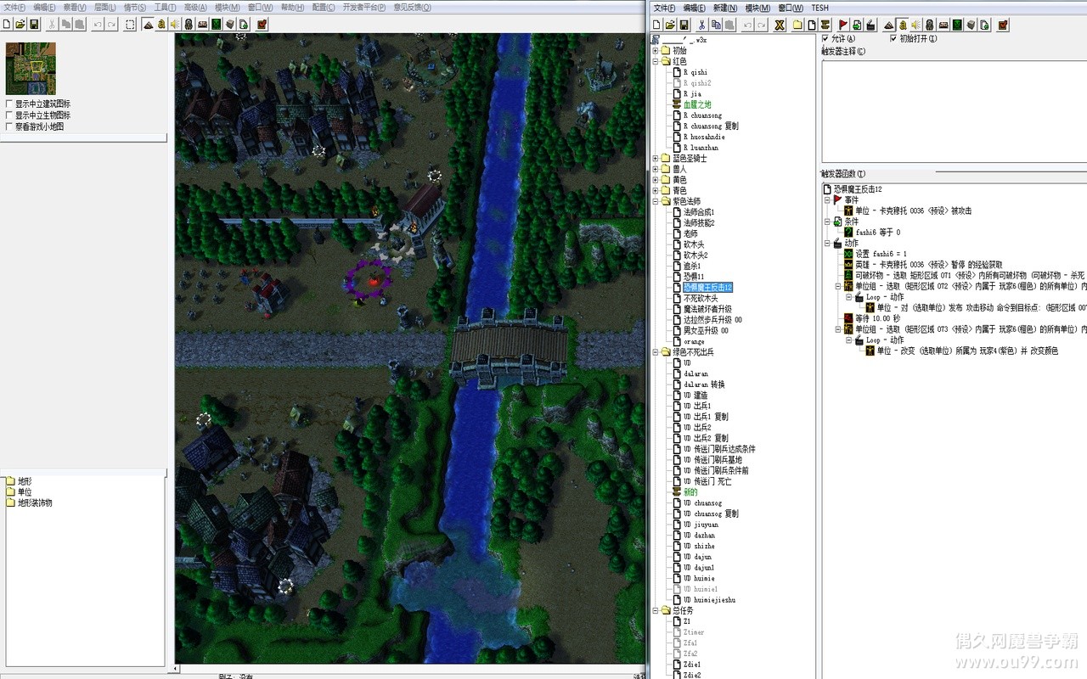Open the Variables editor (X icon)
Screen dimensions: 1087x679
click(780, 25)
